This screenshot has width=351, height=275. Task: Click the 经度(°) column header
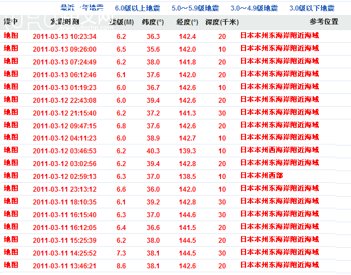[x=187, y=22]
